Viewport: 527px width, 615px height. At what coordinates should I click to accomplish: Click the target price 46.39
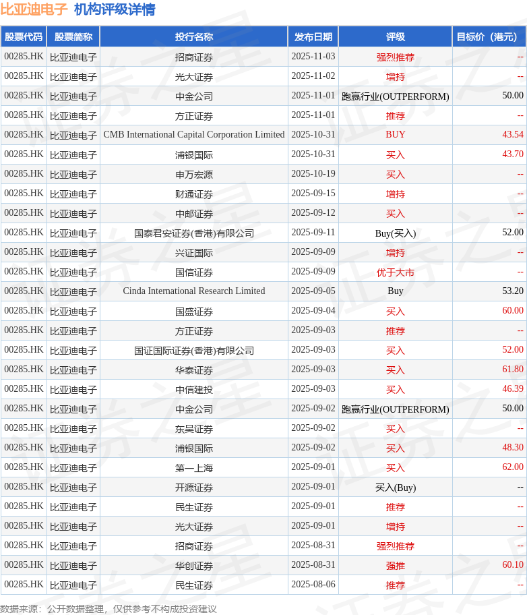click(x=512, y=389)
